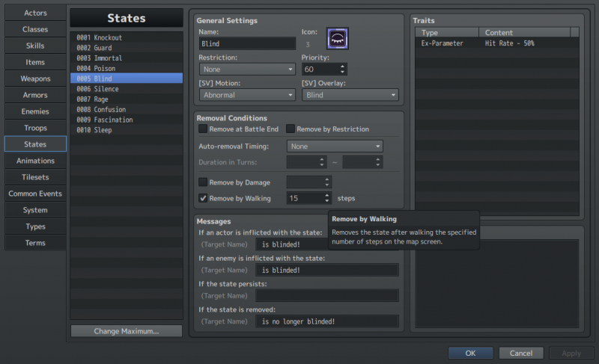Viewport: 599px width, 364px height.
Task: Click the Apply button
Action: pyautogui.click(x=571, y=353)
